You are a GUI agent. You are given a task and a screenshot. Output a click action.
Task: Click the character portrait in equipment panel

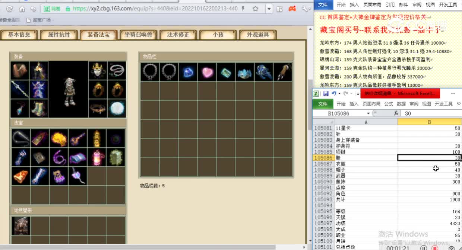pos(68,89)
